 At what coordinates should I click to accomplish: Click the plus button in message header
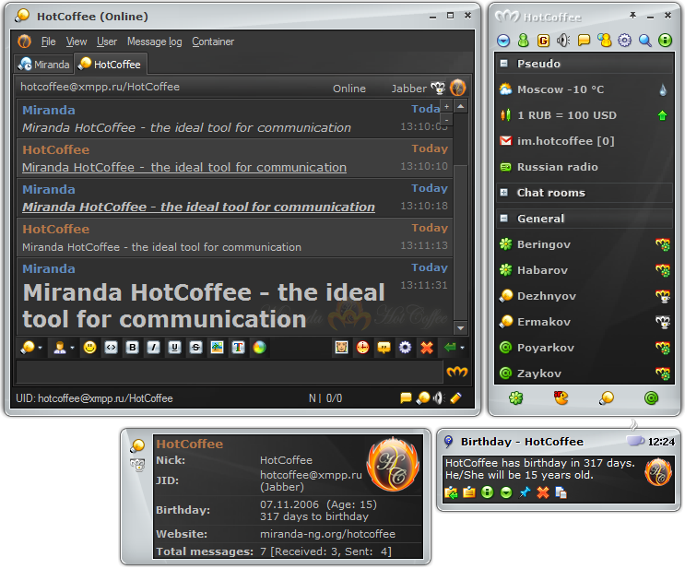pos(446,107)
